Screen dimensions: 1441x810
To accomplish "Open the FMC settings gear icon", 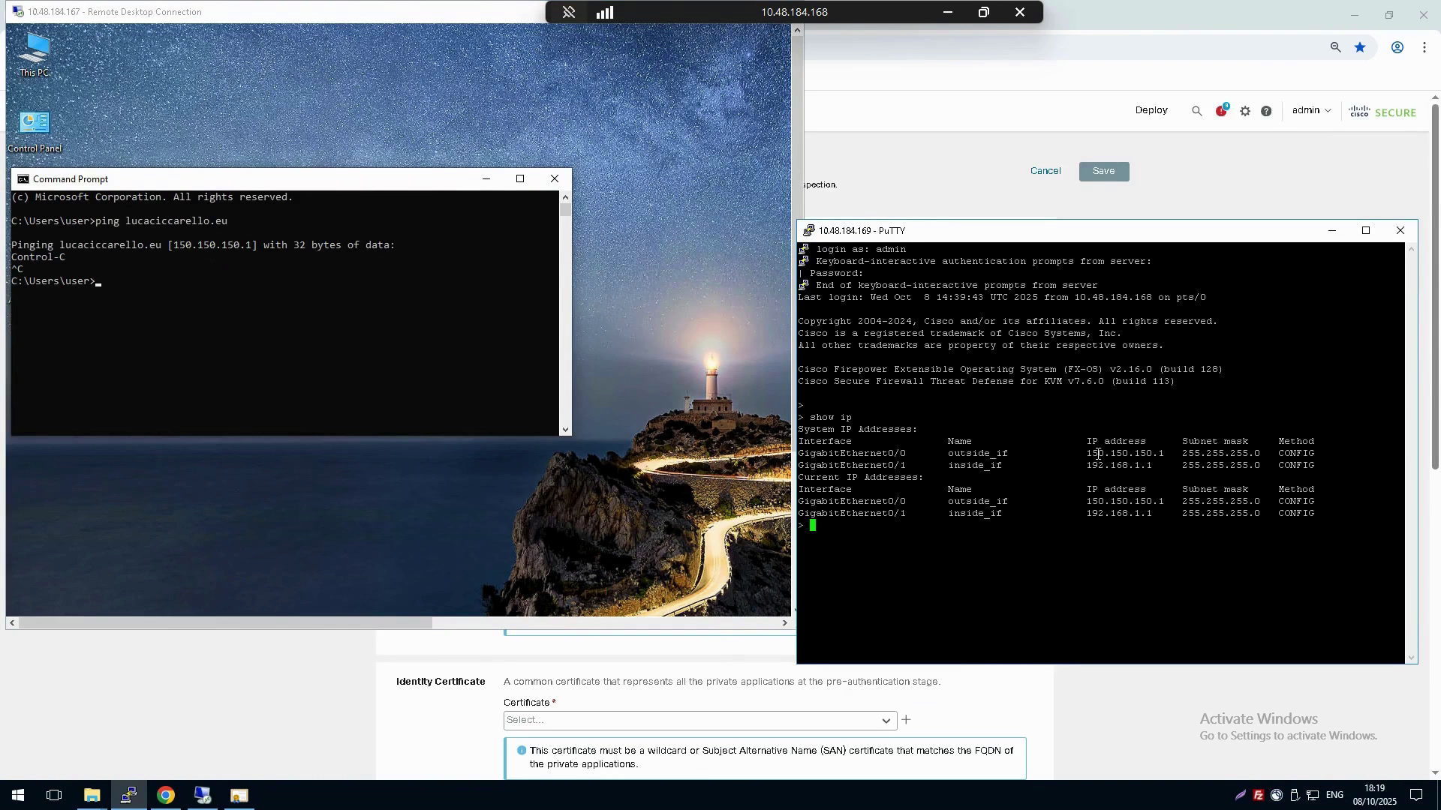I will (1245, 111).
